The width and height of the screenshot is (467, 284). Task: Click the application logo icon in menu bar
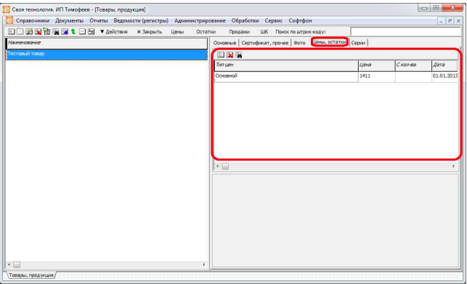pos(9,20)
